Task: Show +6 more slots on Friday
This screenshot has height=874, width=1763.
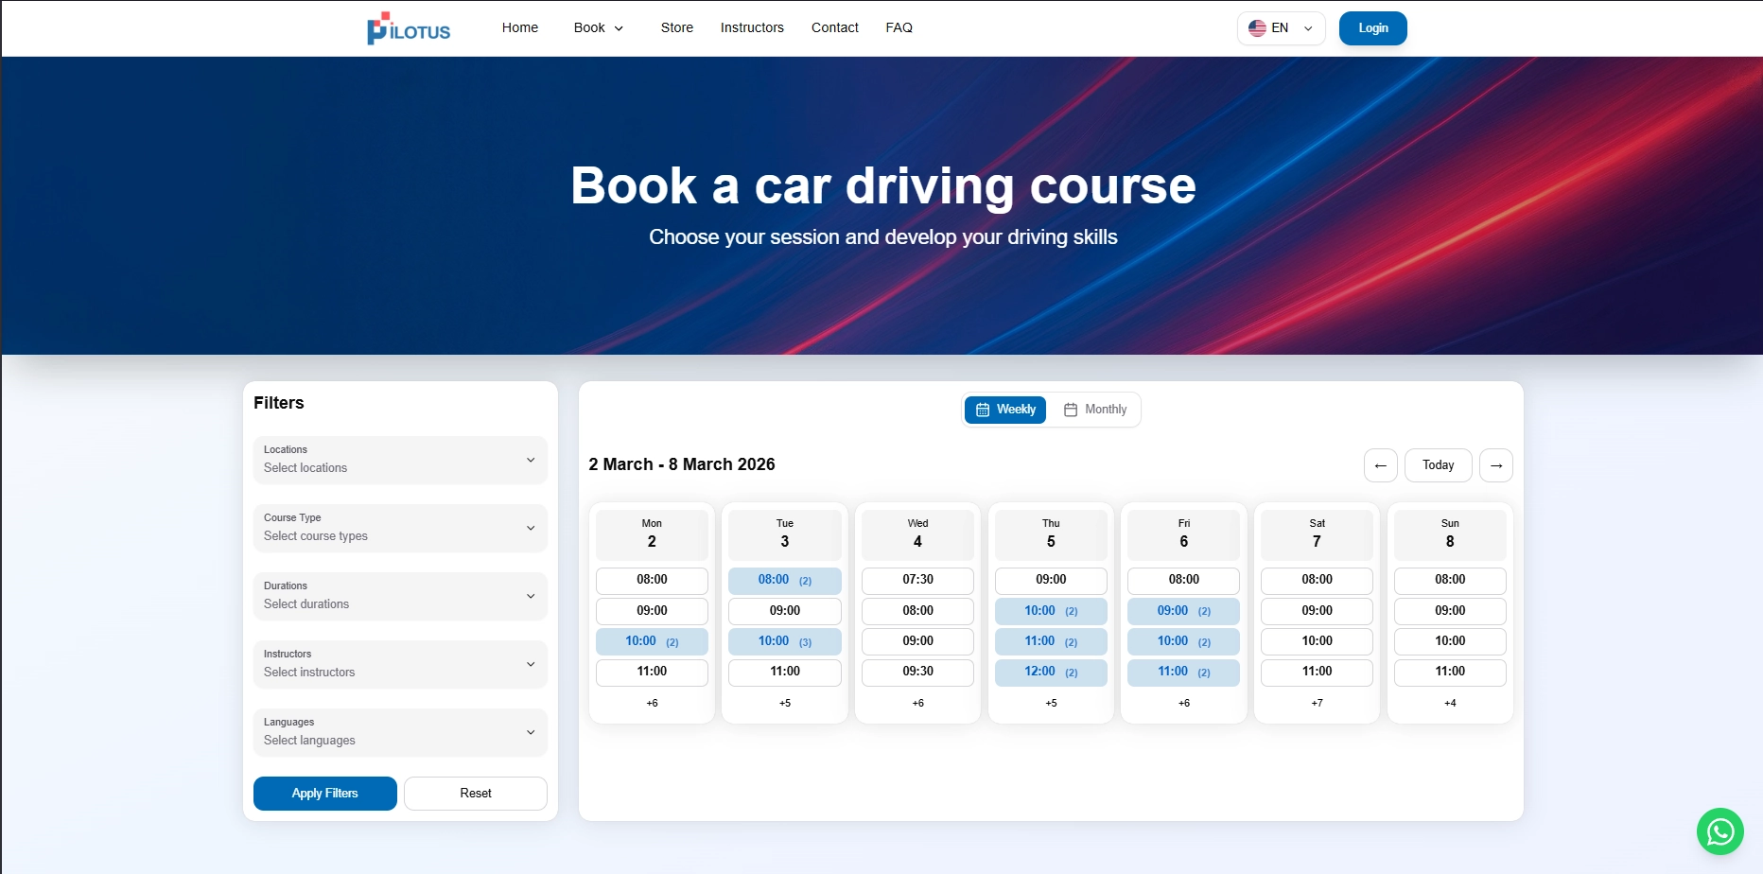Action: pyautogui.click(x=1184, y=704)
